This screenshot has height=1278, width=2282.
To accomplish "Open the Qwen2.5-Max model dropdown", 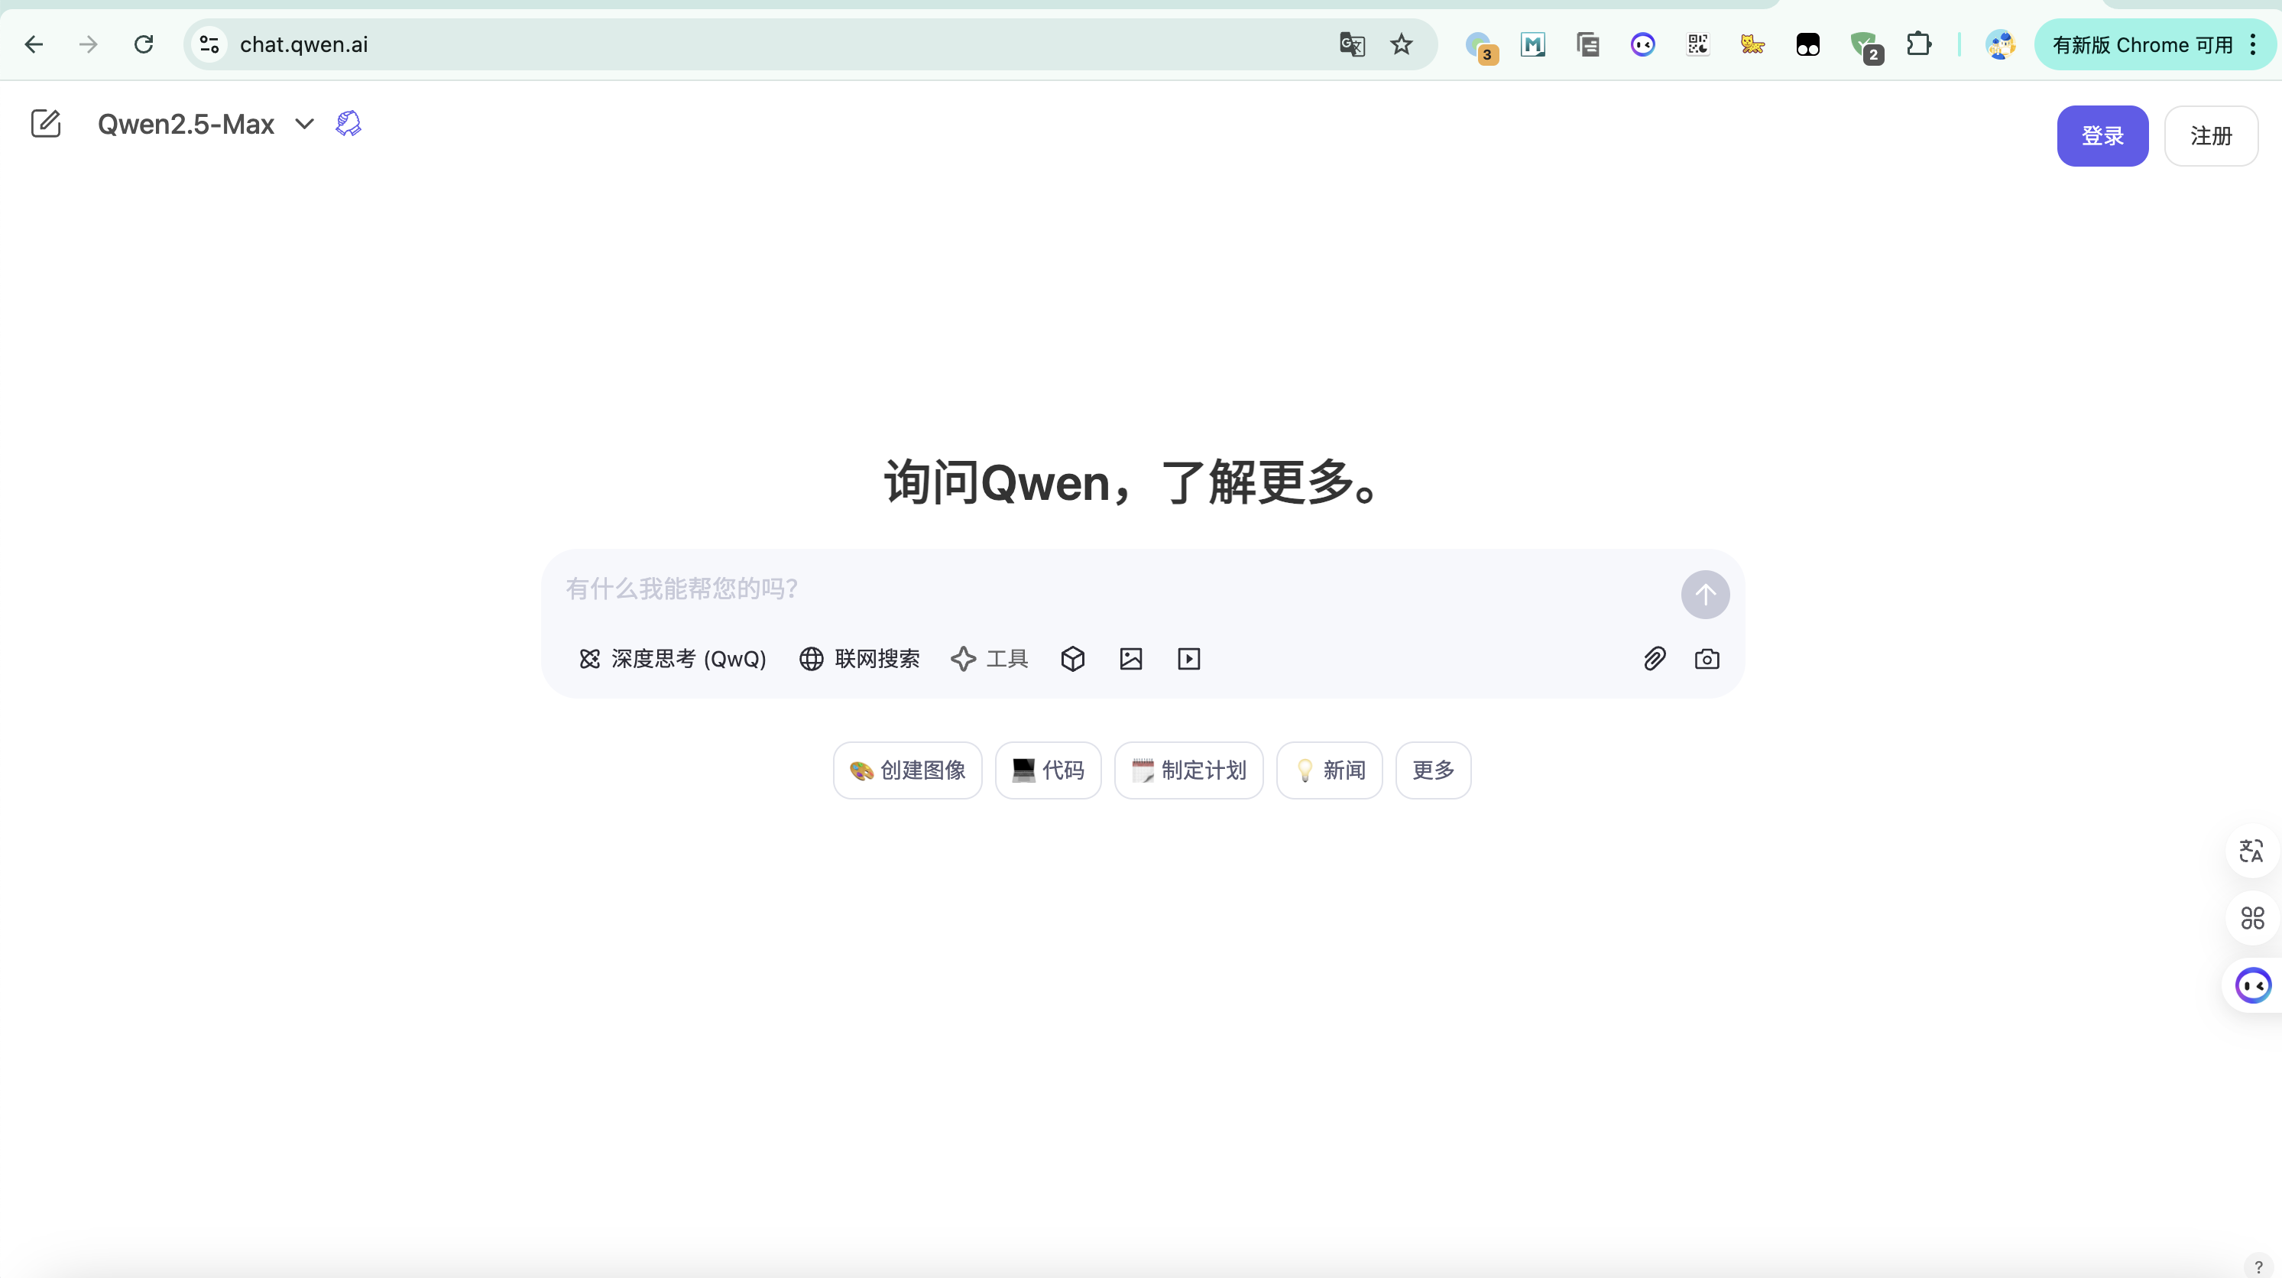I will (x=206, y=124).
